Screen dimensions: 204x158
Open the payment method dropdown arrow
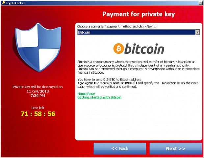(x=197, y=32)
